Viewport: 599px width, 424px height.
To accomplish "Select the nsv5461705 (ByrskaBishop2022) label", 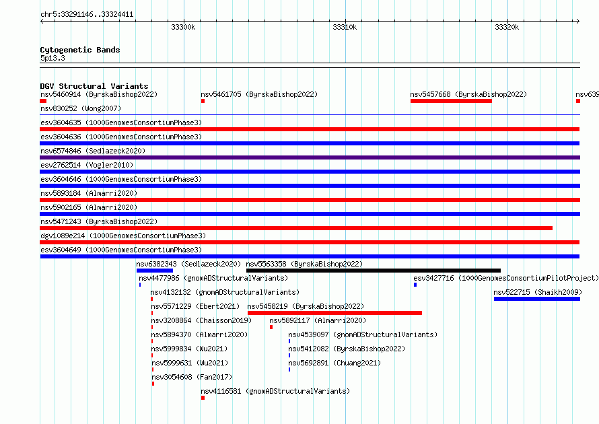I will tap(259, 94).
